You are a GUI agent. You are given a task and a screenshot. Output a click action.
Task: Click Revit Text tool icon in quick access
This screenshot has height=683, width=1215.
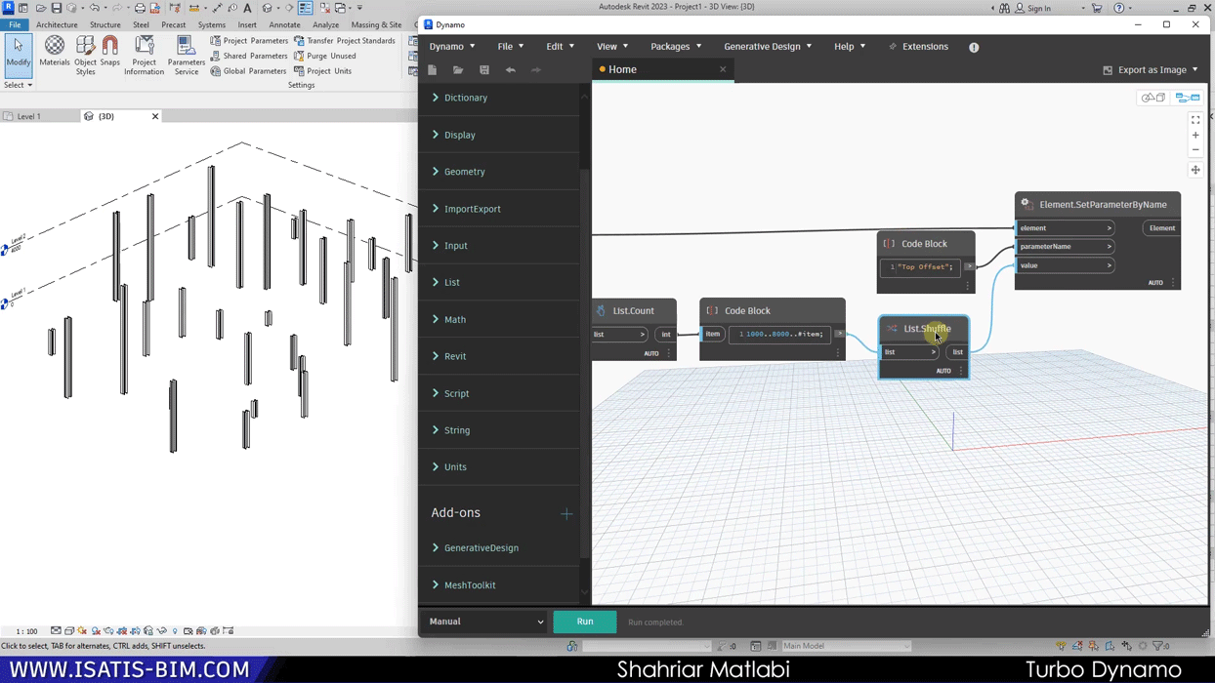click(247, 8)
